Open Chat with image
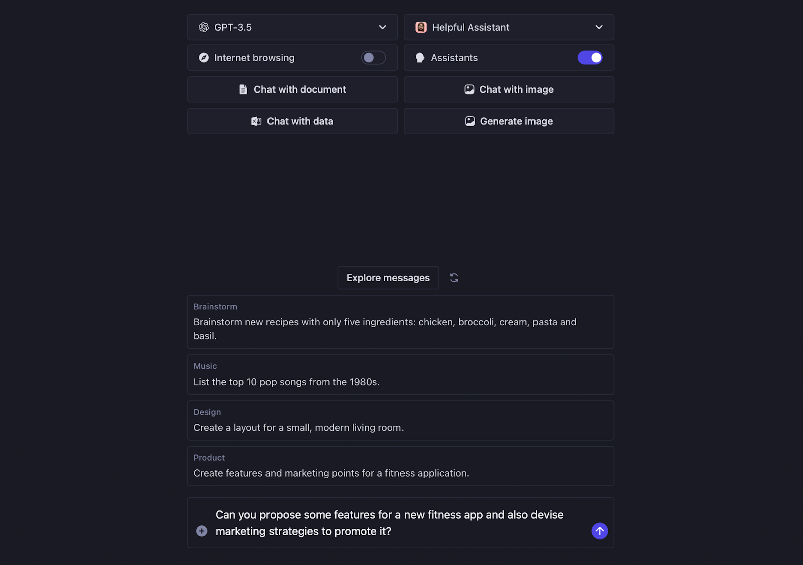This screenshot has width=803, height=565. pos(509,89)
